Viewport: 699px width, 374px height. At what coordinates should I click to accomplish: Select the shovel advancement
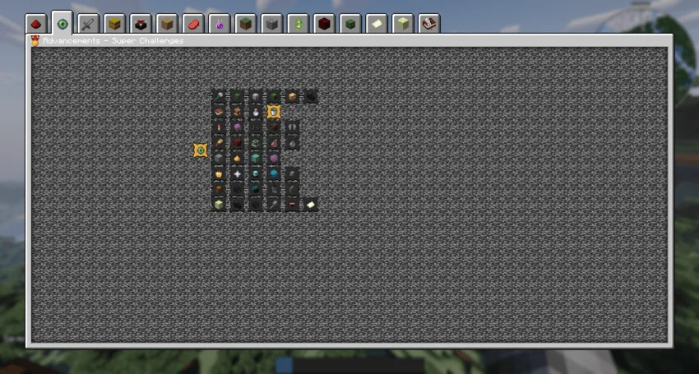coord(274,205)
